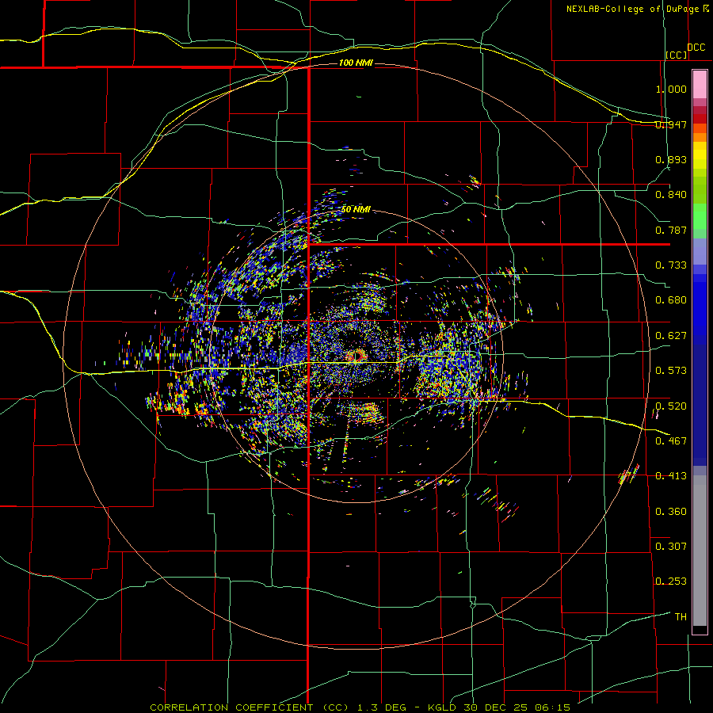Select the 0.947 scale value
This screenshot has height=713, width=713.
coord(671,124)
